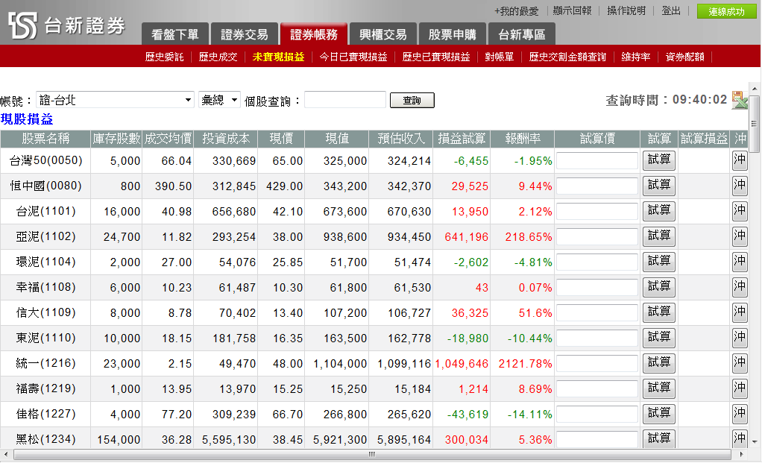Image resolution: width=762 pixels, height=463 pixels.
Task: Click the 台新證券 logo
Action: [67, 25]
